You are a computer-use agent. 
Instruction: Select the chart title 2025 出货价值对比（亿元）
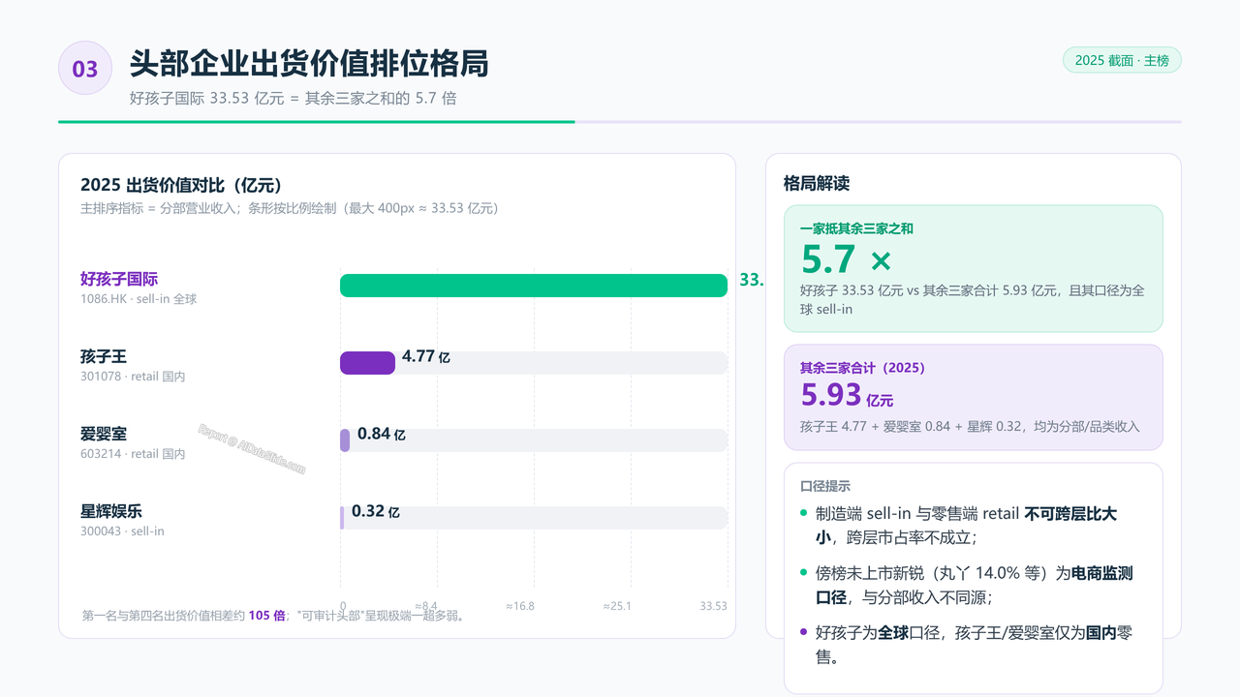(181, 185)
